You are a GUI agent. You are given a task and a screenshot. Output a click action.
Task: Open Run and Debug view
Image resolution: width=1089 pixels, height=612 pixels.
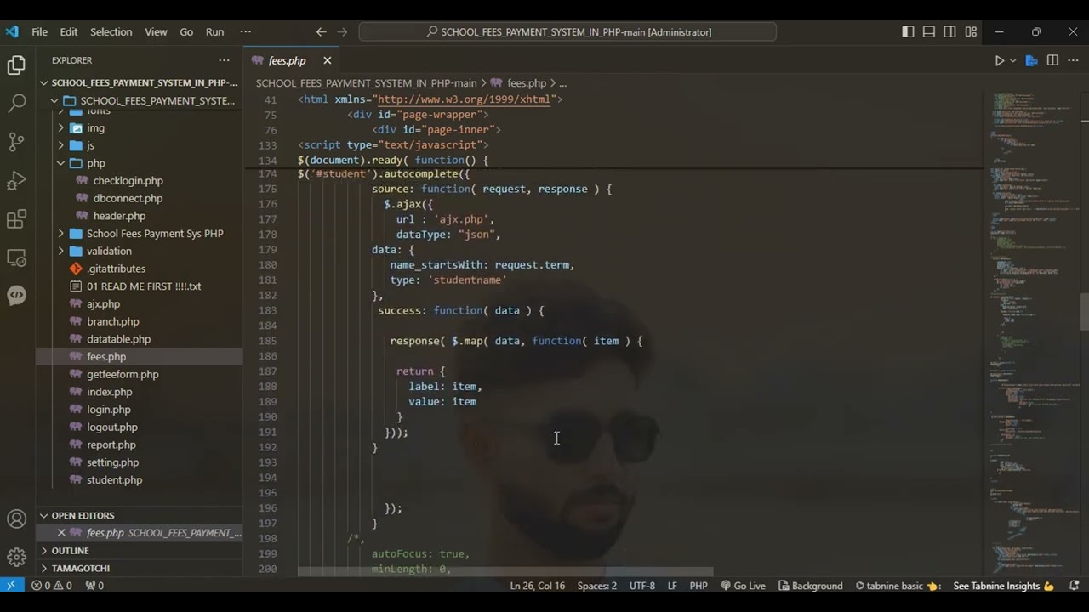tap(16, 180)
